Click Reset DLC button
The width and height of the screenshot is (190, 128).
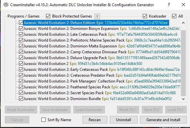tap(128, 110)
